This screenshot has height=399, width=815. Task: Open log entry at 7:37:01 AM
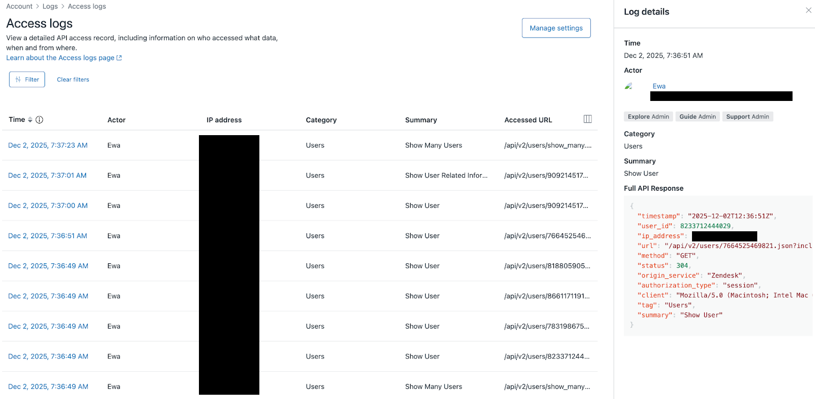click(47, 175)
